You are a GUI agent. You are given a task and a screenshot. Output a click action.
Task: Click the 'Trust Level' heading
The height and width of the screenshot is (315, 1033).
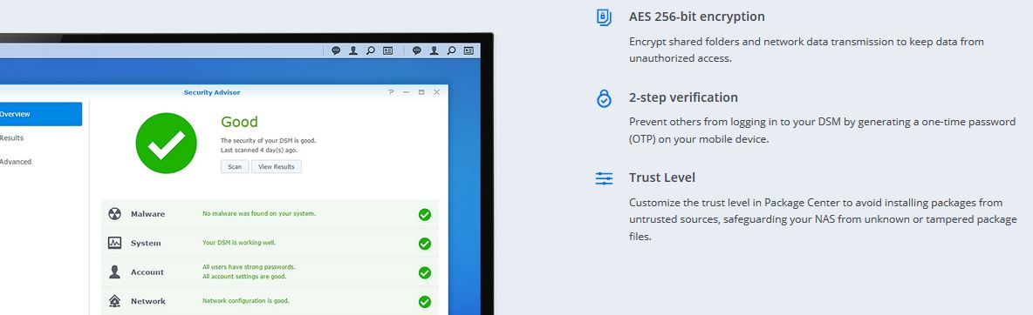point(661,178)
